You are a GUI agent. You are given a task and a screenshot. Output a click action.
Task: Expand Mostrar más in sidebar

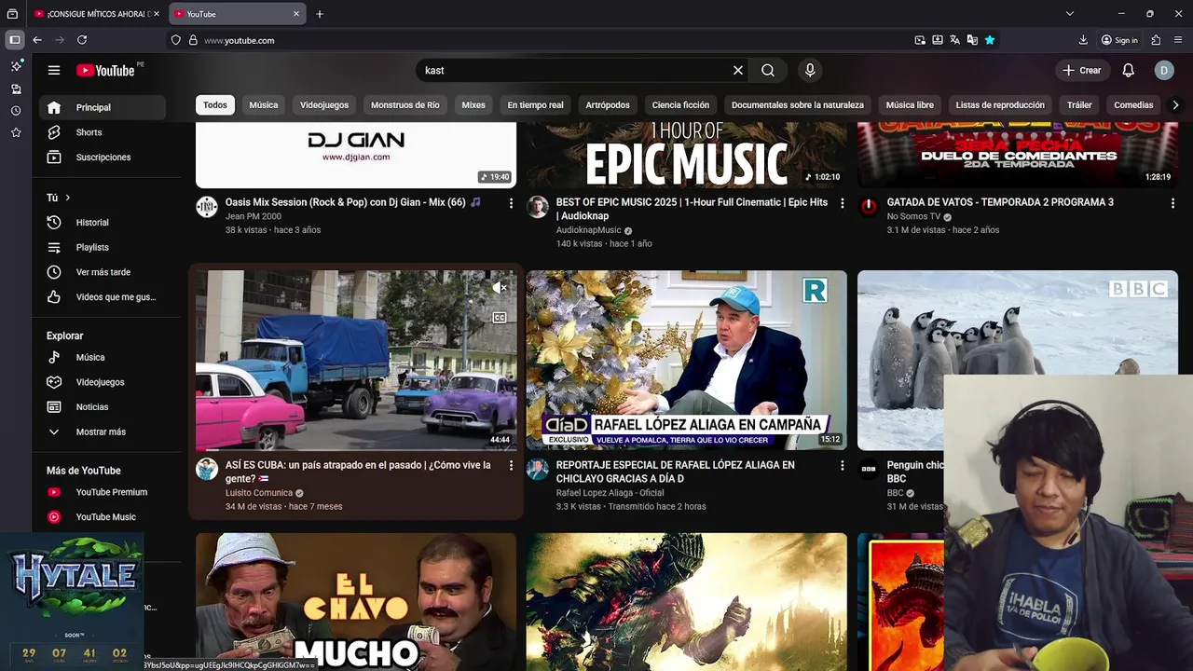click(x=103, y=431)
